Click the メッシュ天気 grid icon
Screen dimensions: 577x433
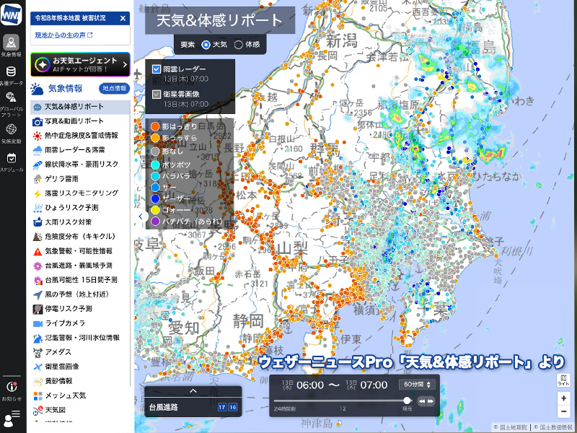38,395
